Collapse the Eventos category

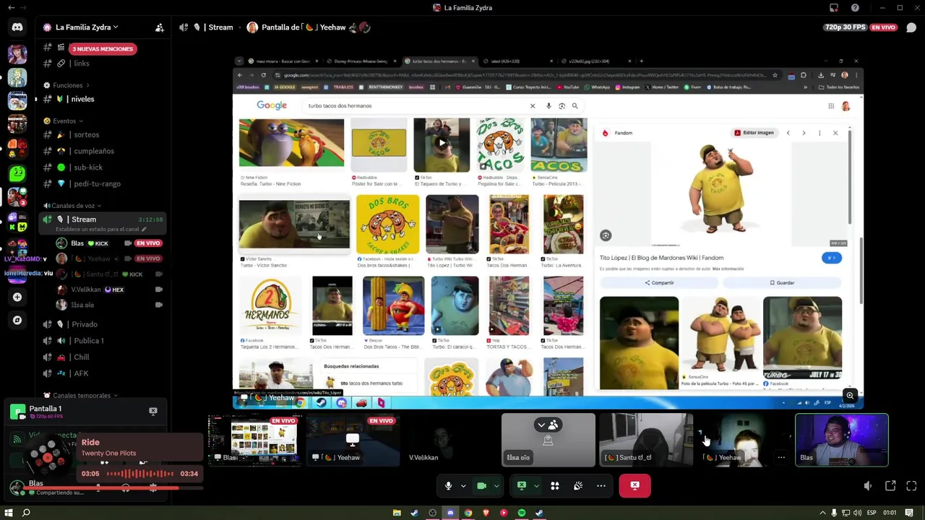click(x=63, y=121)
